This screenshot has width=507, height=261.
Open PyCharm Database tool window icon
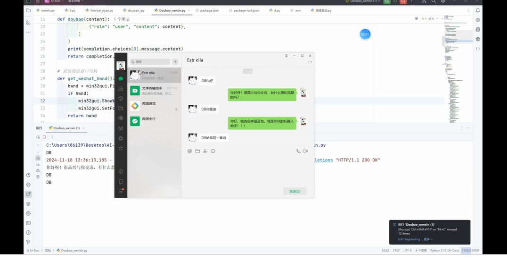coord(478,29)
